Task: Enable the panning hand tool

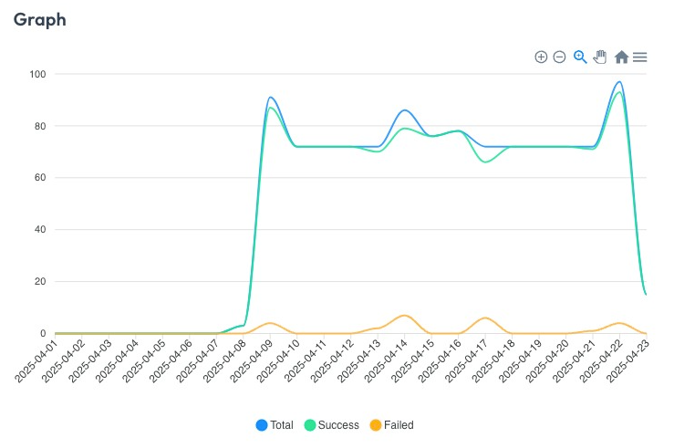Action: 600,57
